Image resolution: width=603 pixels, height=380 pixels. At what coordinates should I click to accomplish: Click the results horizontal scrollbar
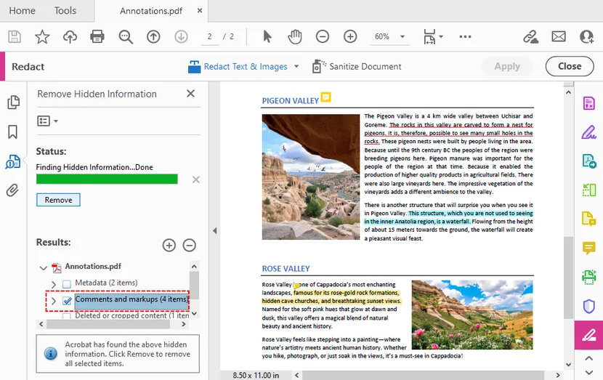(x=108, y=324)
